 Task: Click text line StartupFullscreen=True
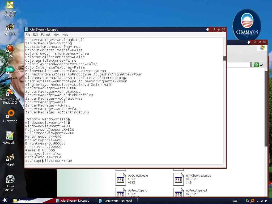pyautogui.click(x=48, y=161)
